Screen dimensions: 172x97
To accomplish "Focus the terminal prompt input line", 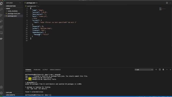I will (38, 95).
